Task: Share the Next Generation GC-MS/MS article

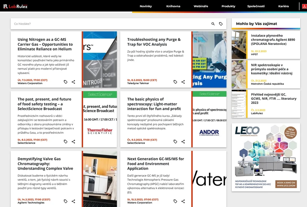Action: [x=183, y=201]
